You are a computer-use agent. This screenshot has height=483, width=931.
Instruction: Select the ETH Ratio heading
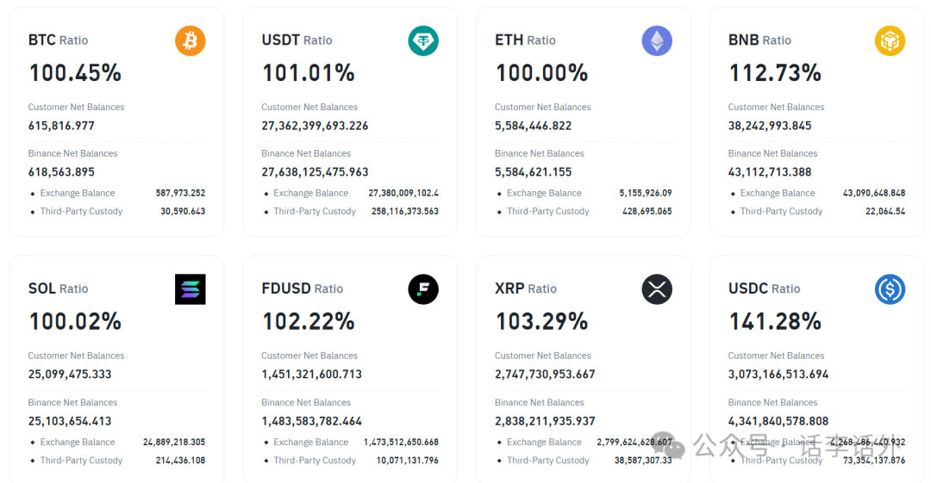[x=525, y=40]
